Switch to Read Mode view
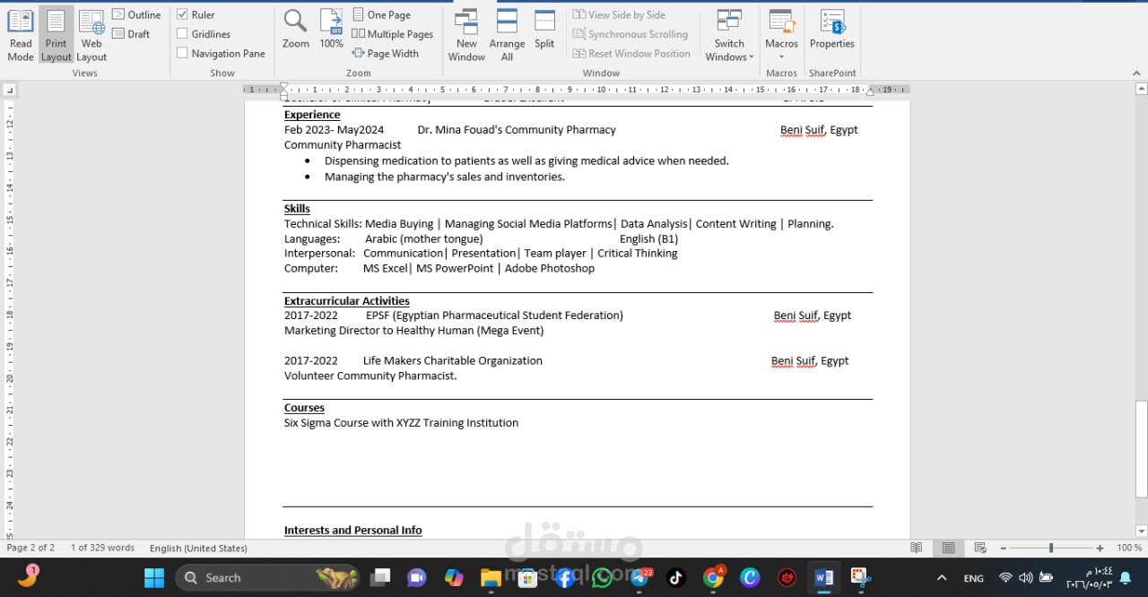 click(20, 36)
